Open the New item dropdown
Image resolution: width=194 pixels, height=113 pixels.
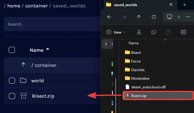click(116, 32)
